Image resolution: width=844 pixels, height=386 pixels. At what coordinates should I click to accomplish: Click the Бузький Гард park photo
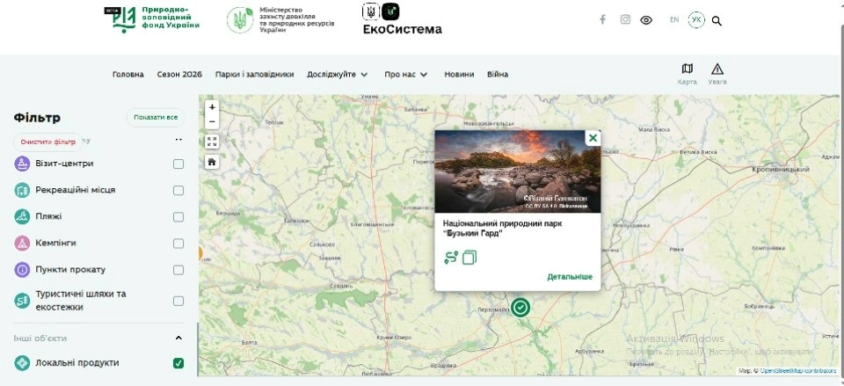517,171
